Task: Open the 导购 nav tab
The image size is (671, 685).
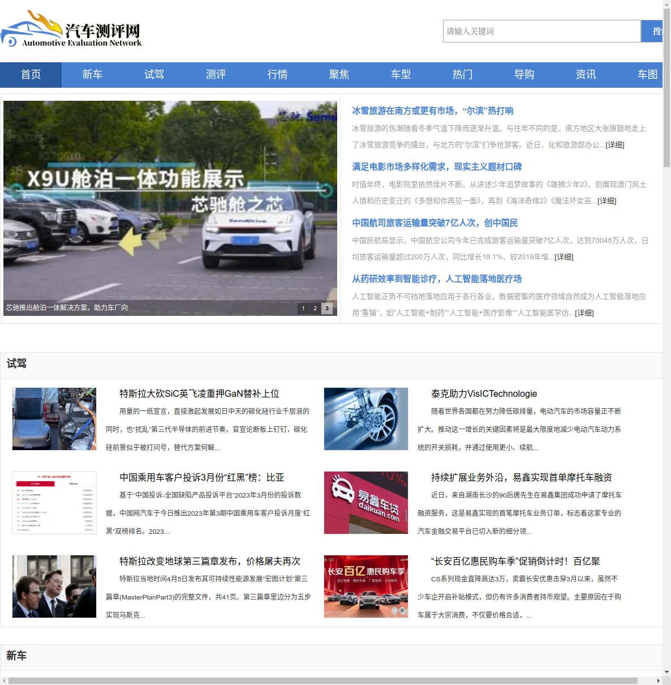Action: (x=524, y=75)
